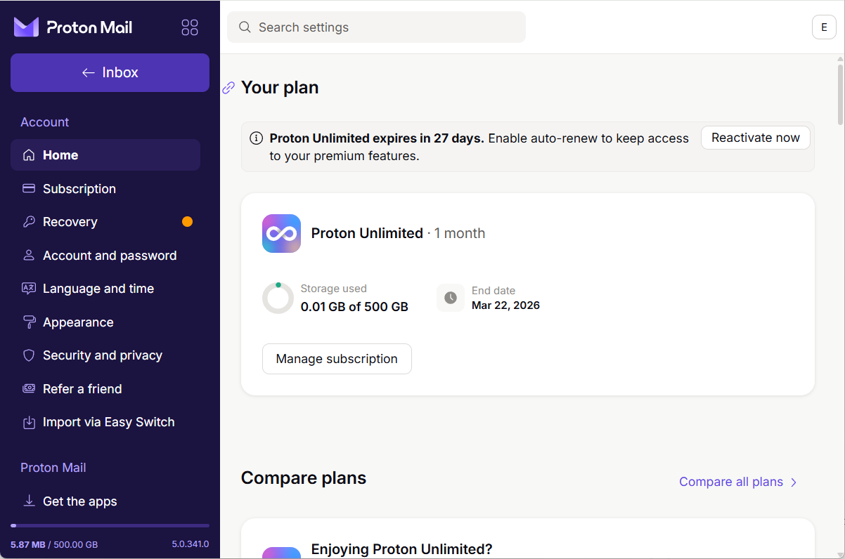845x559 pixels.
Task: Focus the Search settings field
Action: [387, 27]
